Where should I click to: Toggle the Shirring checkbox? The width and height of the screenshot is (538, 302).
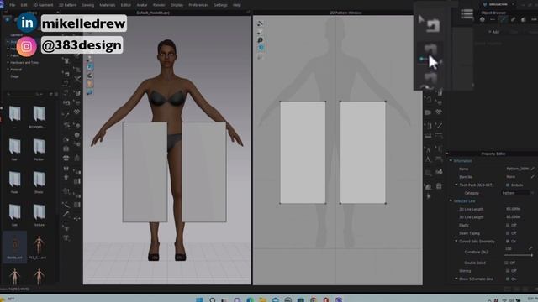click(508, 271)
